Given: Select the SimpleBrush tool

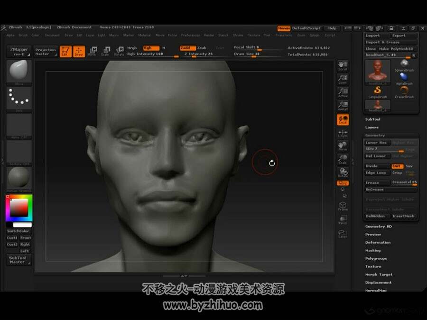Looking at the screenshot, I should (x=378, y=92).
